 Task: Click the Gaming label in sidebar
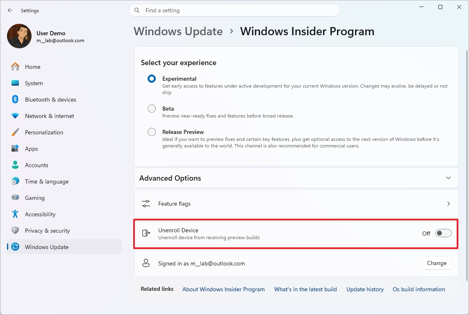tap(35, 198)
